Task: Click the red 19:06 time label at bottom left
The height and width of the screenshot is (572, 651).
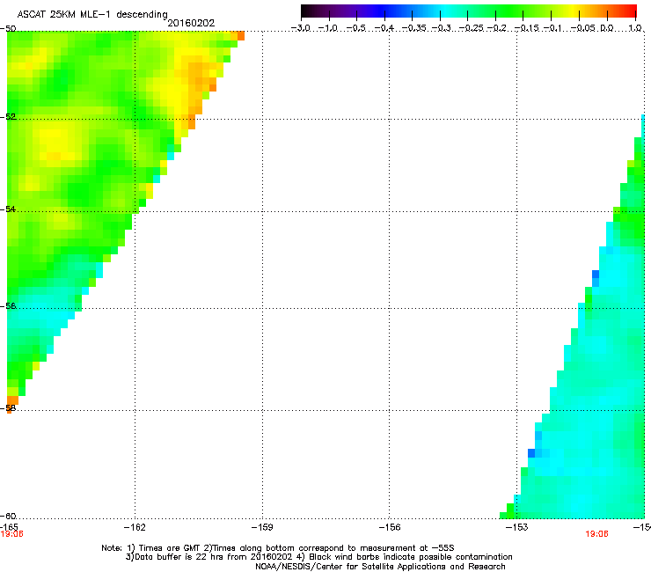Action: point(11,534)
